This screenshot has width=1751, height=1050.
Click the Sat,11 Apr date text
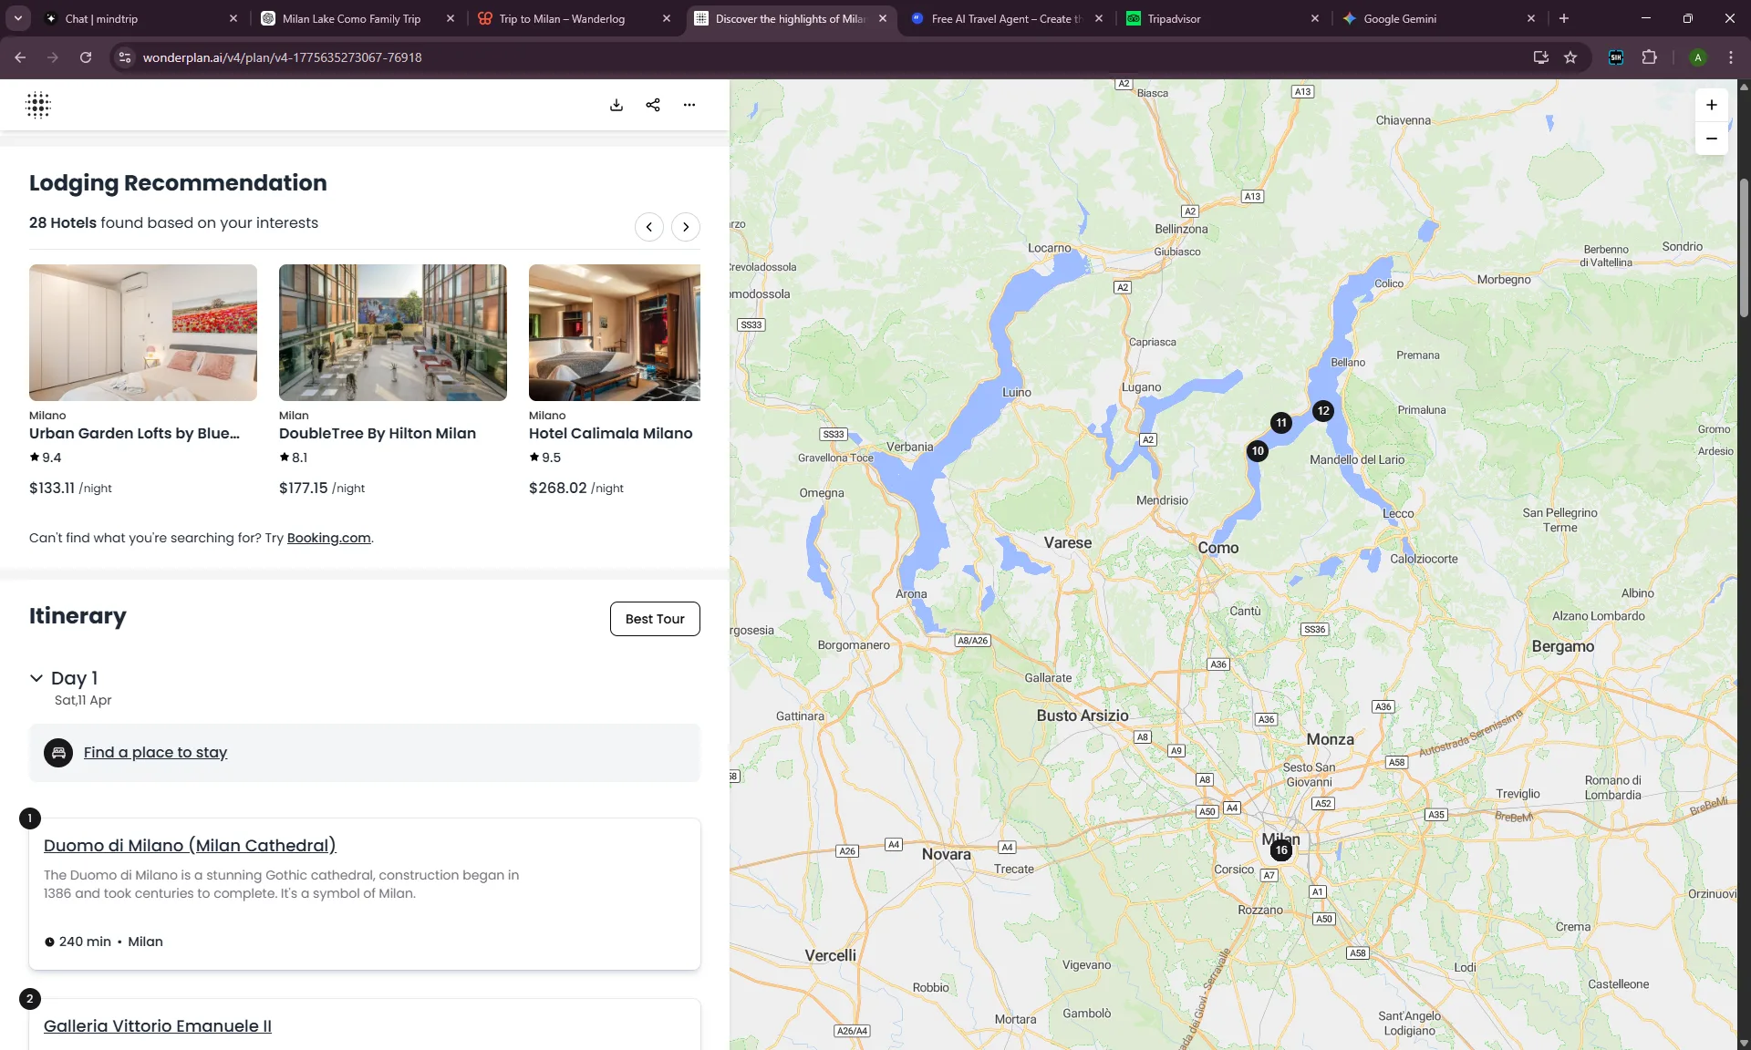(83, 700)
